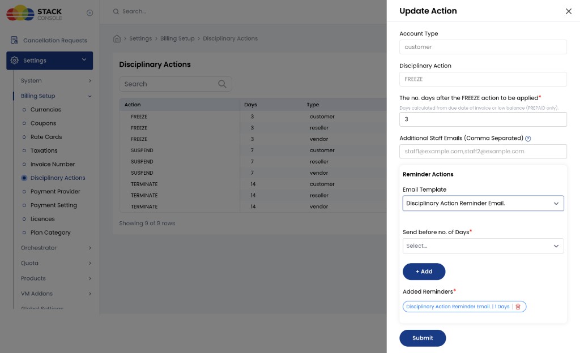Expand the Quota submenu
Screen dimensions: 580x353
pyautogui.click(x=90, y=263)
